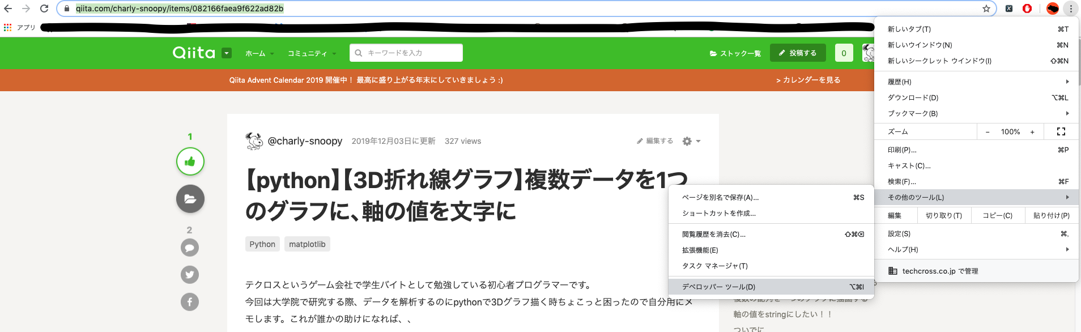Viewport: 1081px width, 332px height.
Task: Open the @charly-snoopy author profile
Action: tap(305, 141)
